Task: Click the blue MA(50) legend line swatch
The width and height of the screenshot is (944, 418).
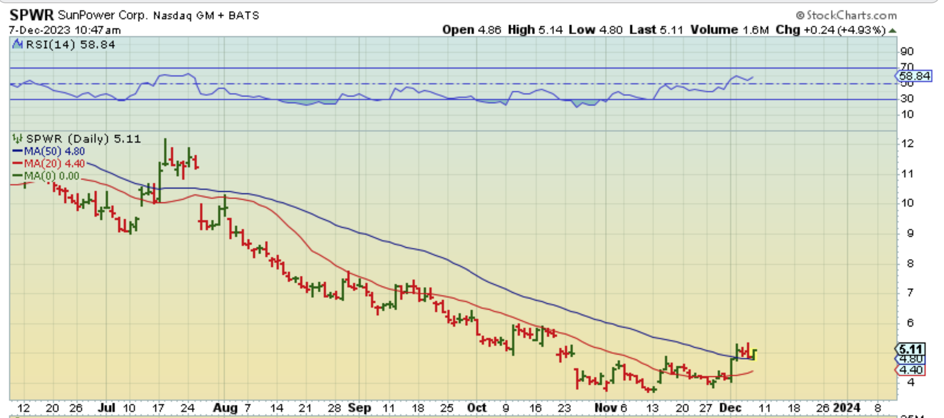Action: (17, 151)
